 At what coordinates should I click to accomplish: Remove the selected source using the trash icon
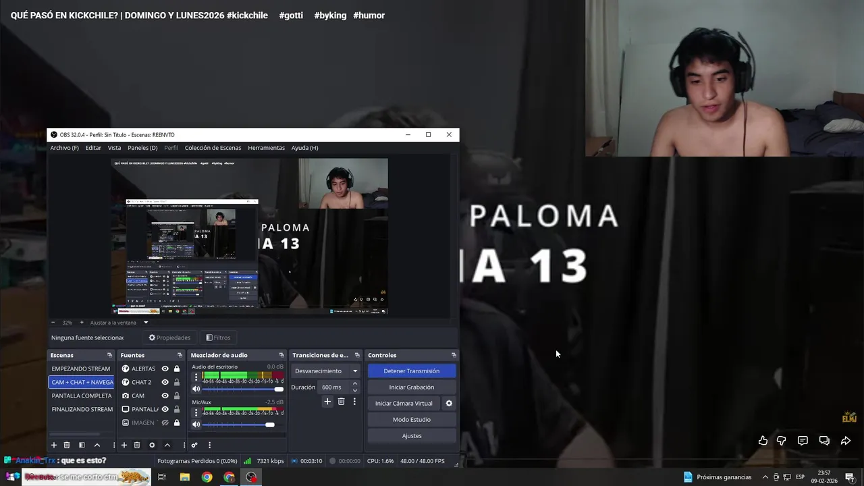point(137,445)
